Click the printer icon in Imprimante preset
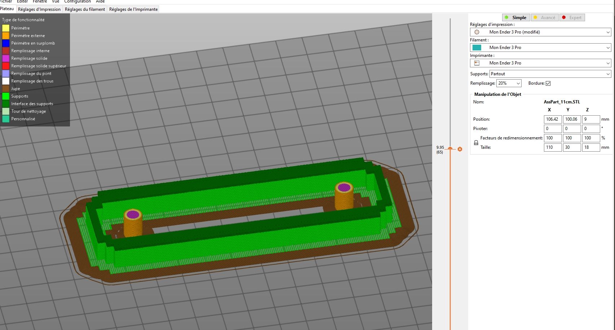Viewport: 615px width, 330px height. click(477, 63)
